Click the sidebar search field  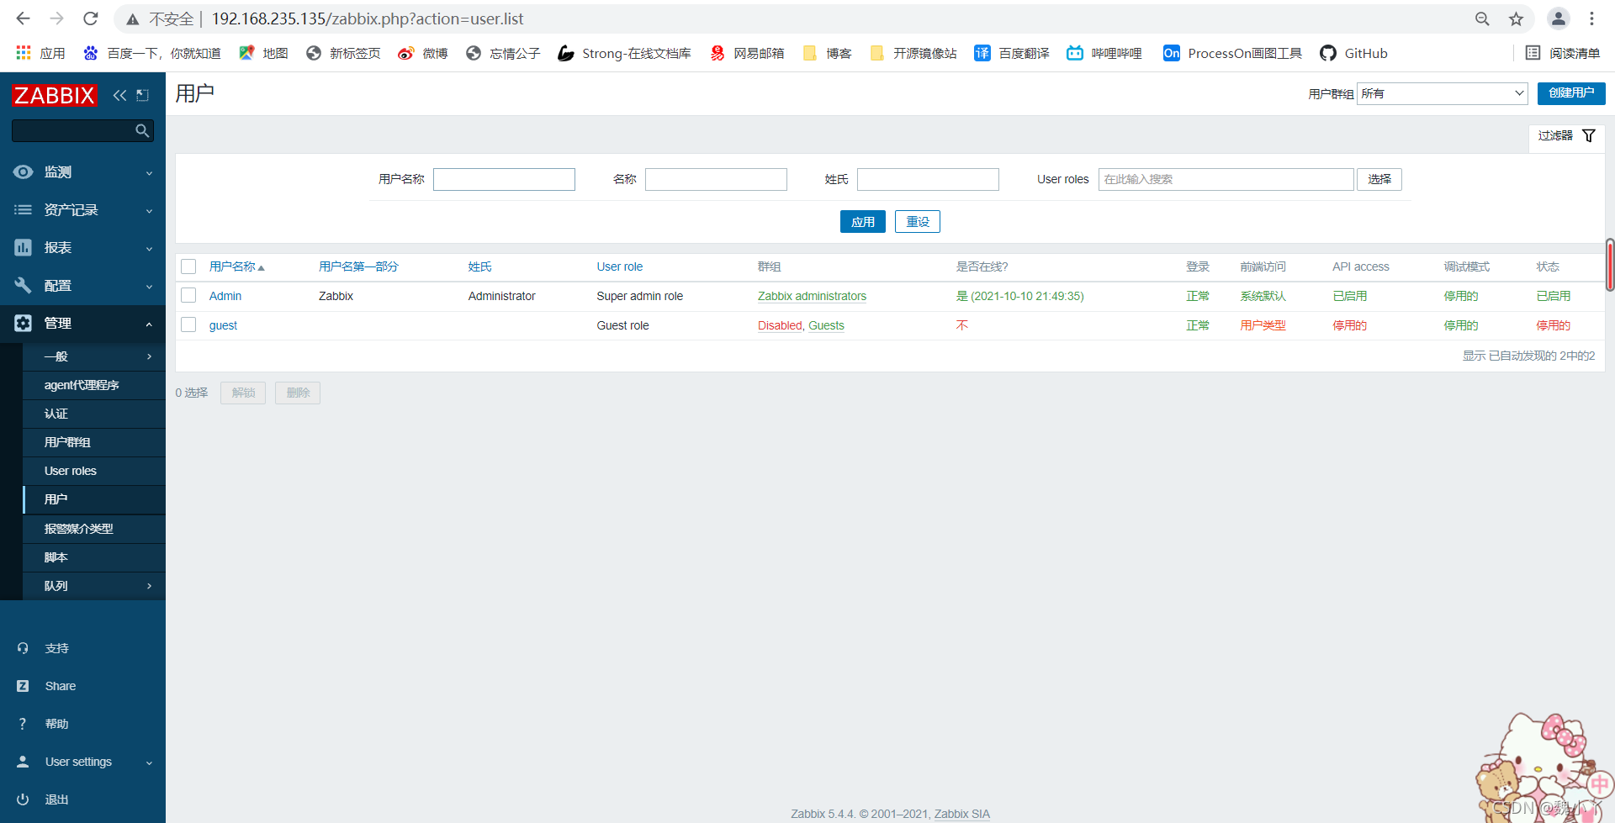click(x=74, y=130)
